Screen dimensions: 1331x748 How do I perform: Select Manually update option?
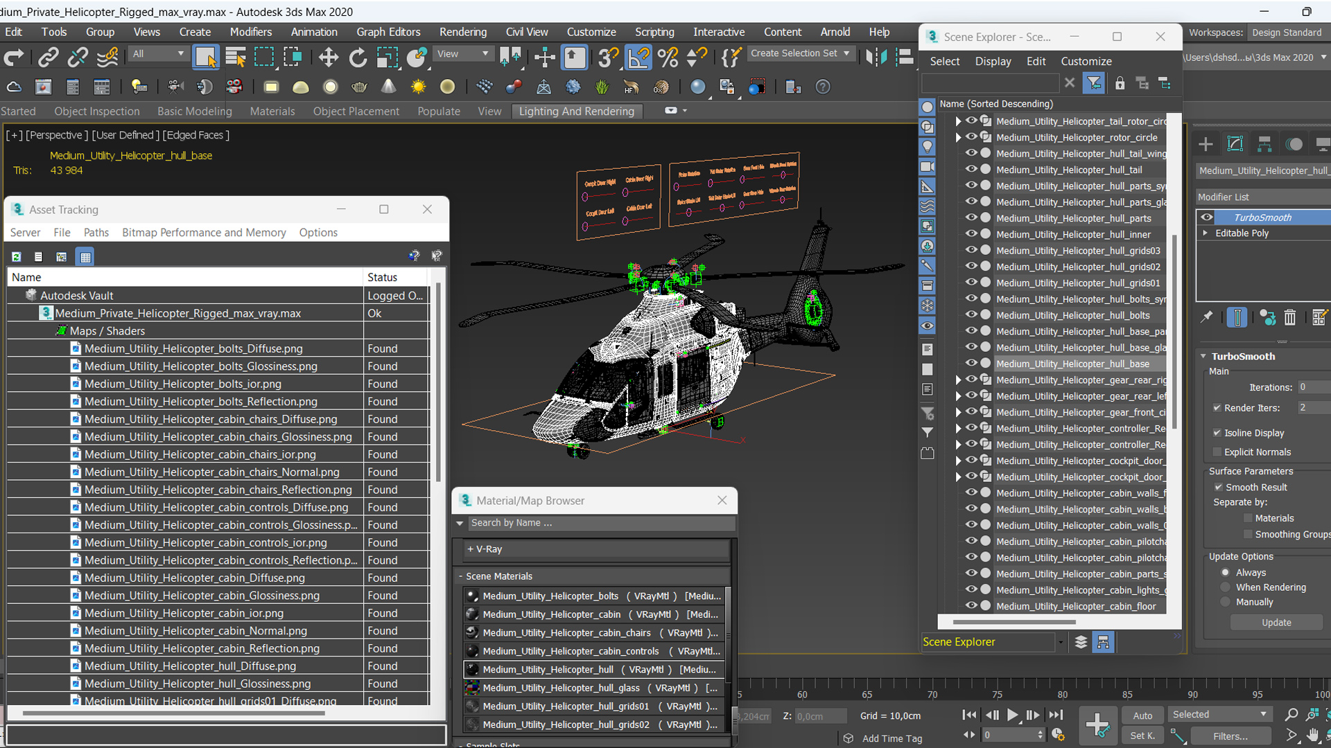coord(1226,603)
